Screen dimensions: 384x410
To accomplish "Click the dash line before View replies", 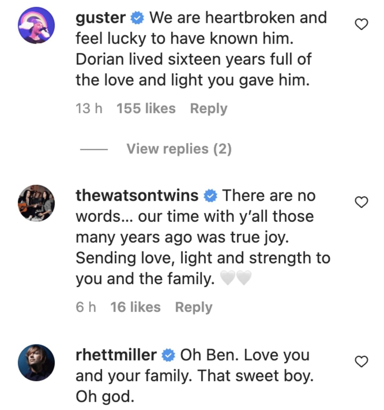I will (94, 149).
